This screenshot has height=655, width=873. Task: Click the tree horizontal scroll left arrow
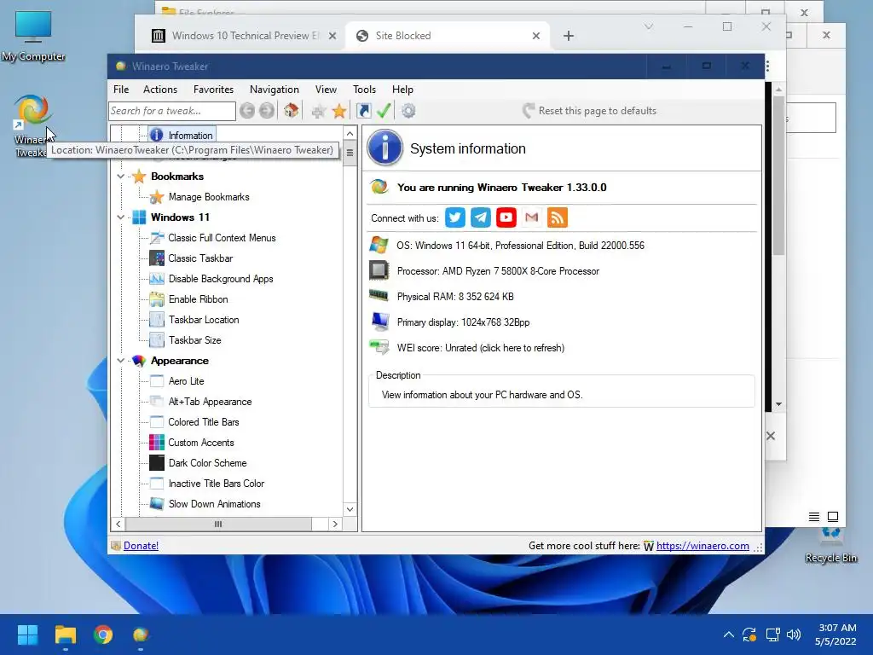(118, 524)
